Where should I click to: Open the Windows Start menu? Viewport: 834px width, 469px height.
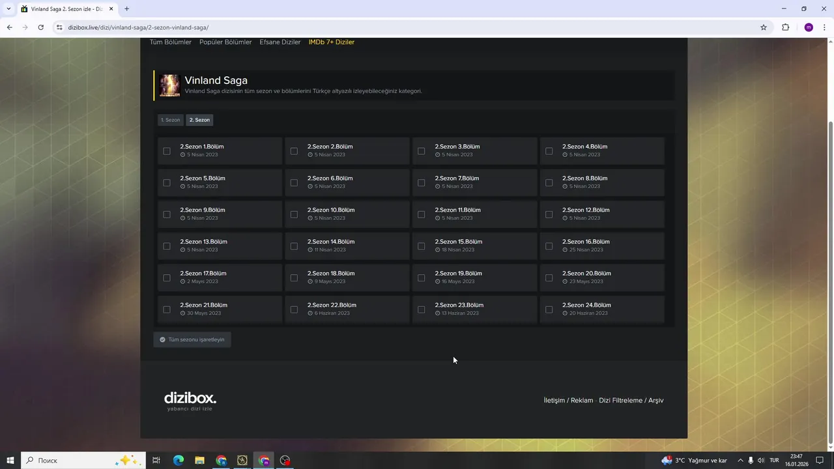10,461
